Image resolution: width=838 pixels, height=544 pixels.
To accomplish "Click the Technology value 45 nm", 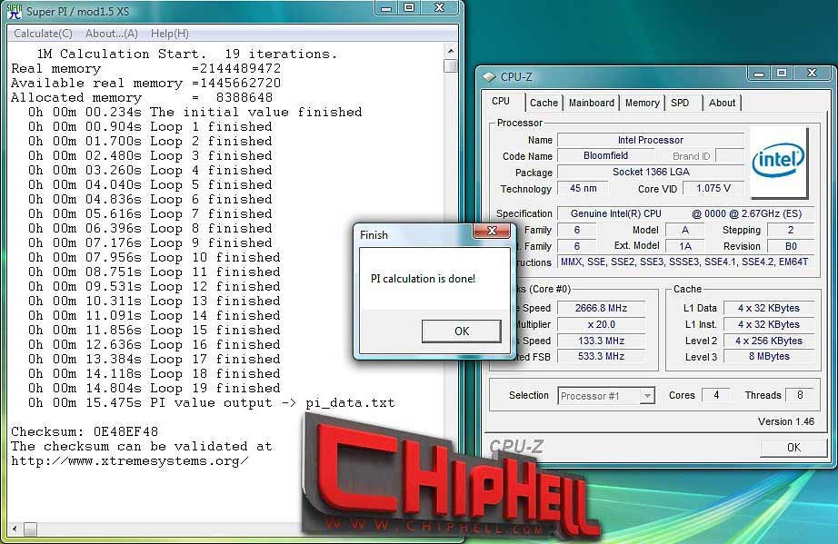I will pos(584,189).
